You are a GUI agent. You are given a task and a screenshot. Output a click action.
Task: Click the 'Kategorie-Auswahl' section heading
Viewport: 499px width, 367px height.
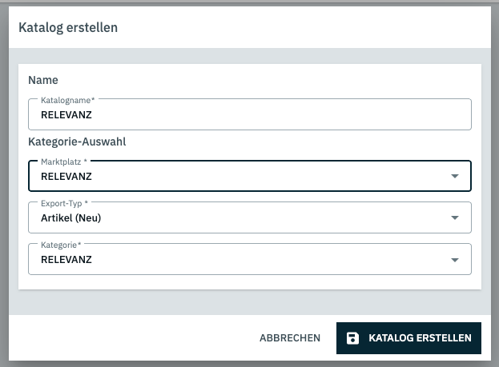pos(78,142)
